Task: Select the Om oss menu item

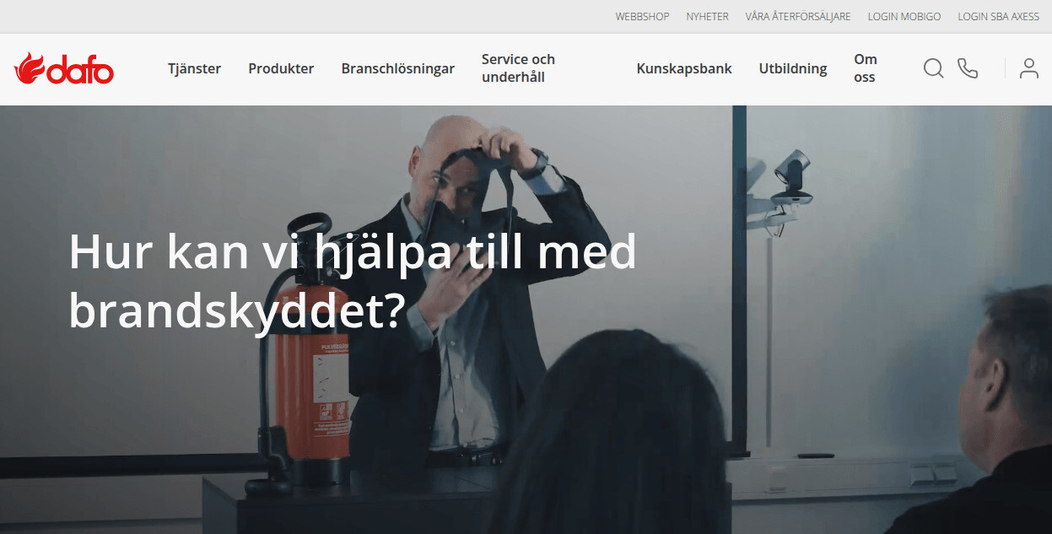Action: coord(866,68)
